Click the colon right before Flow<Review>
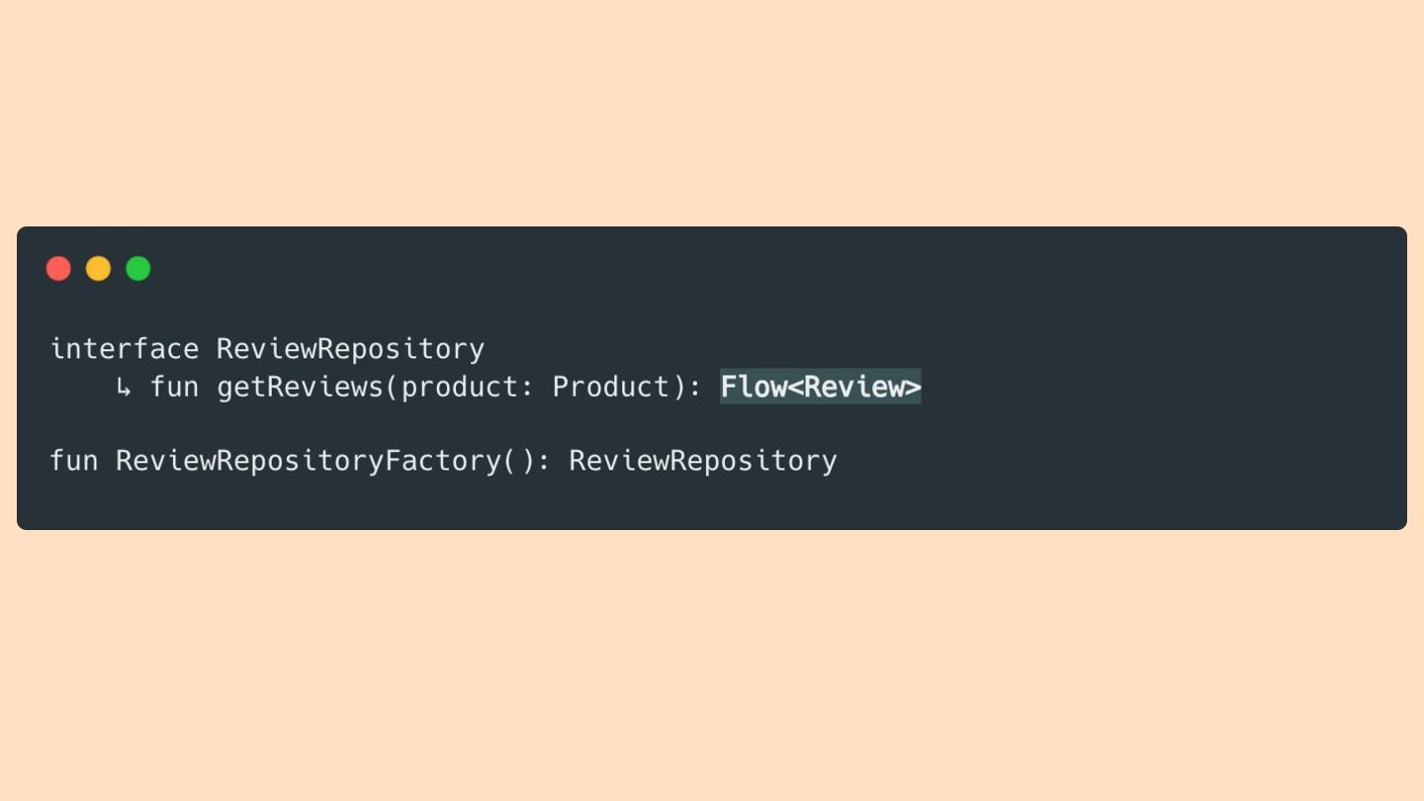The height and width of the screenshot is (801, 1424). point(693,387)
